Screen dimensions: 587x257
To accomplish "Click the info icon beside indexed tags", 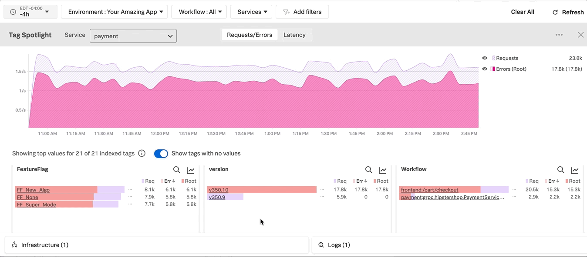I will coord(142,153).
